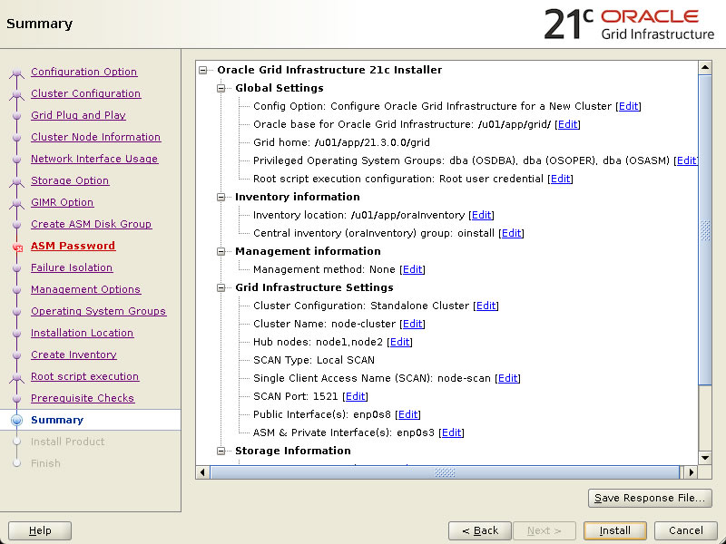Go to the Installation Location step
Image resolution: width=726 pixels, height=544 pixels.
pyautogui.click(x=83, y=333)
